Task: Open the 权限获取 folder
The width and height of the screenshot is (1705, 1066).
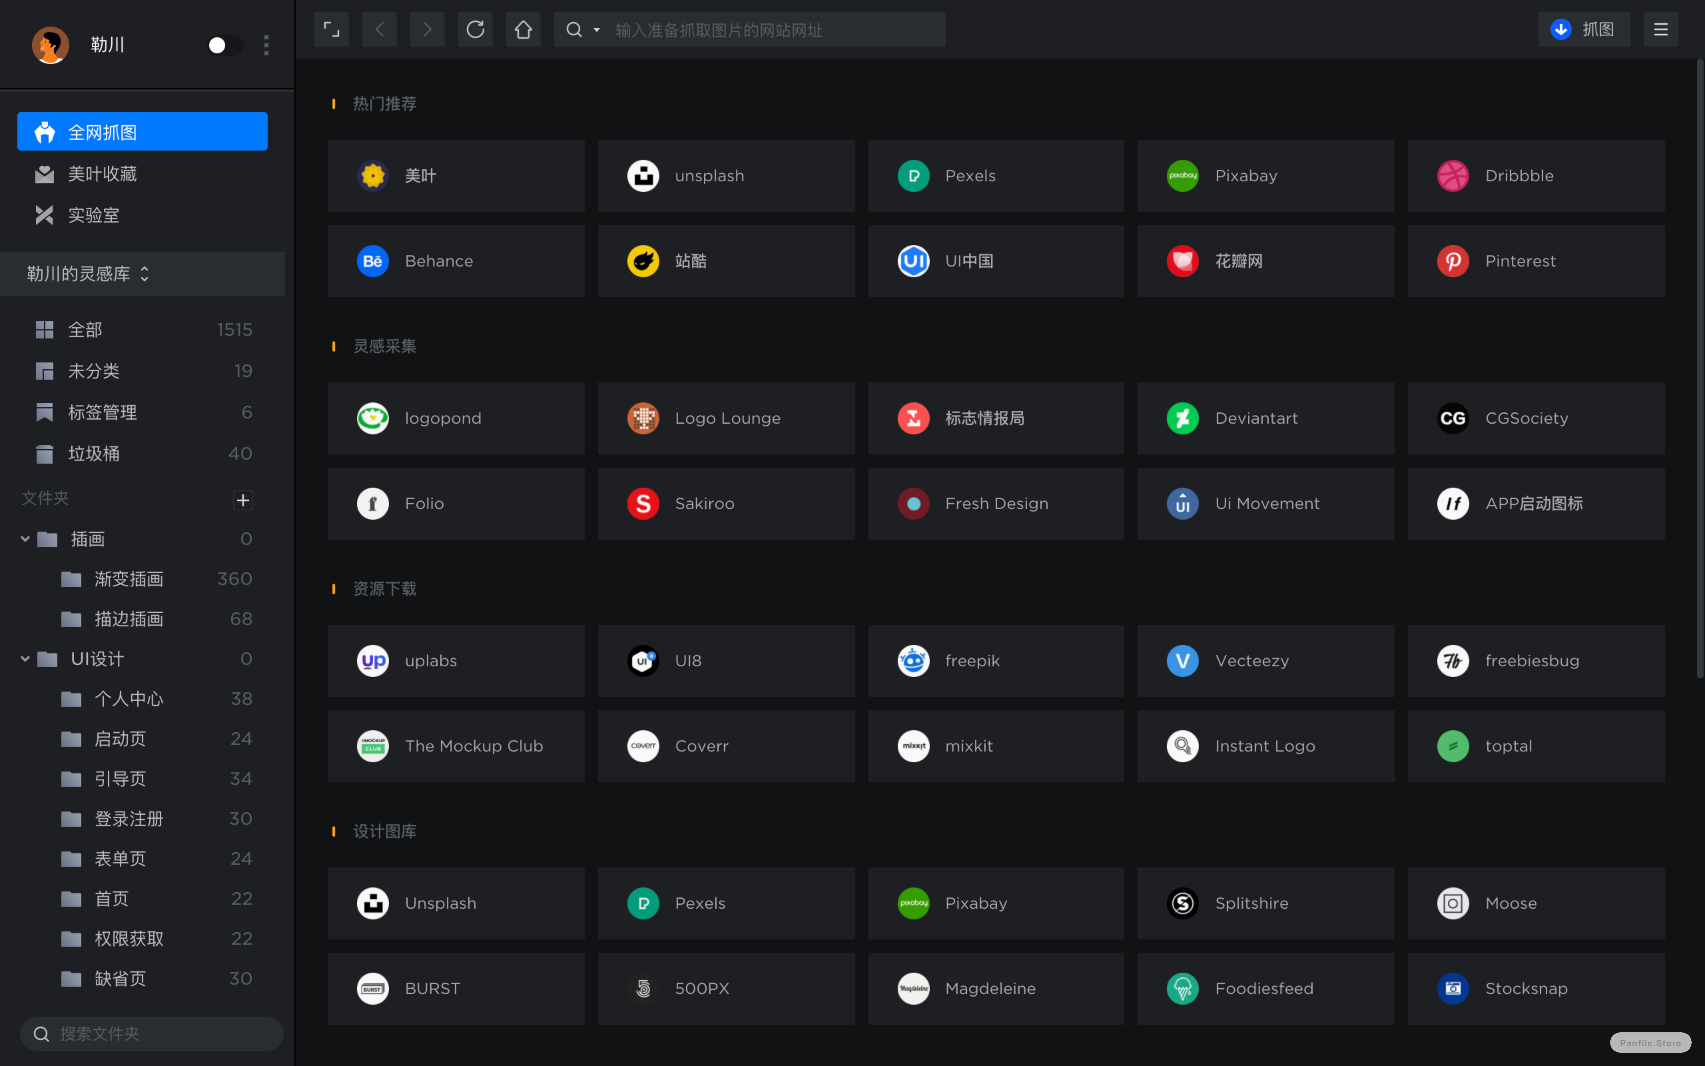Action: [x=142, y=938]
